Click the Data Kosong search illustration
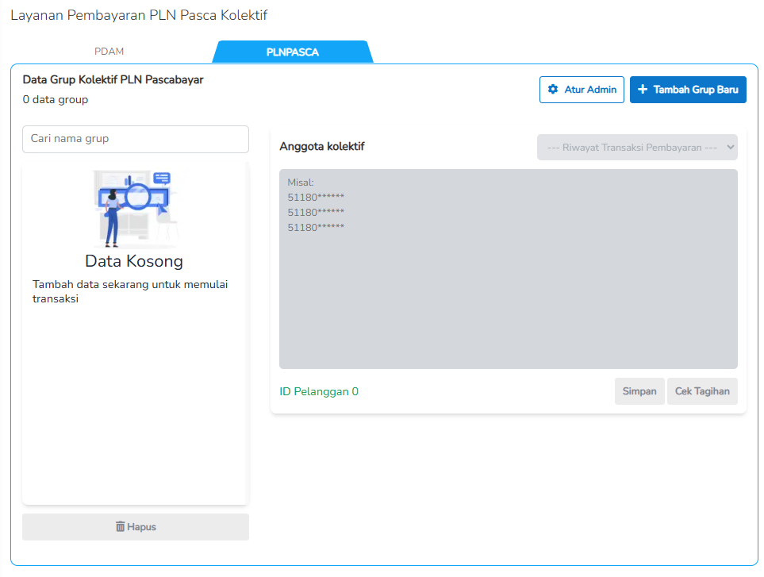The image size is (764, 577). point(134,208)
